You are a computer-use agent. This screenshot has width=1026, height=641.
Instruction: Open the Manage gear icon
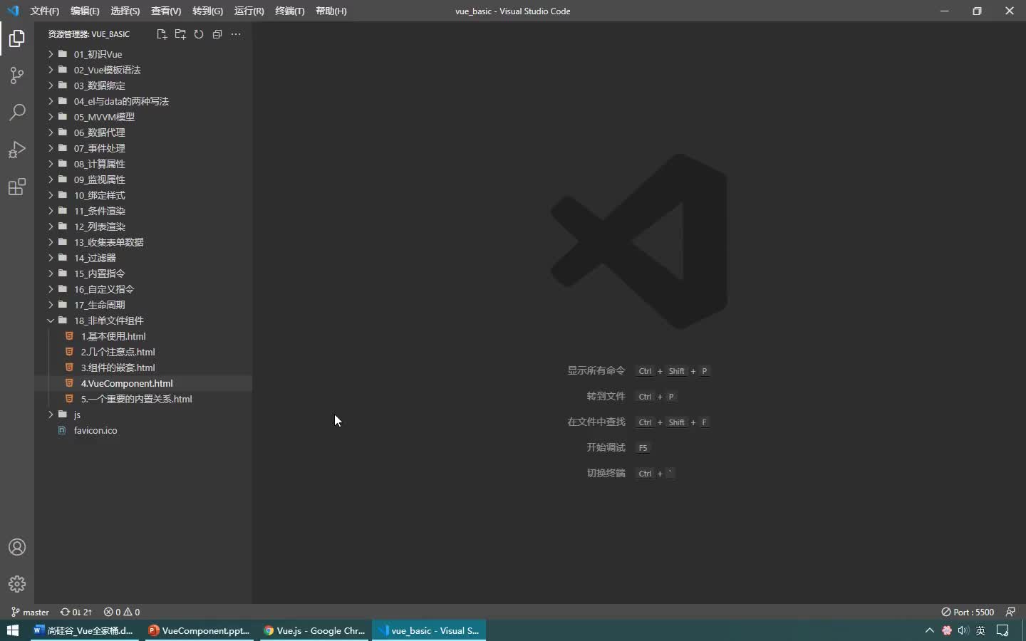pyautogui.click(x=17, y=584)
